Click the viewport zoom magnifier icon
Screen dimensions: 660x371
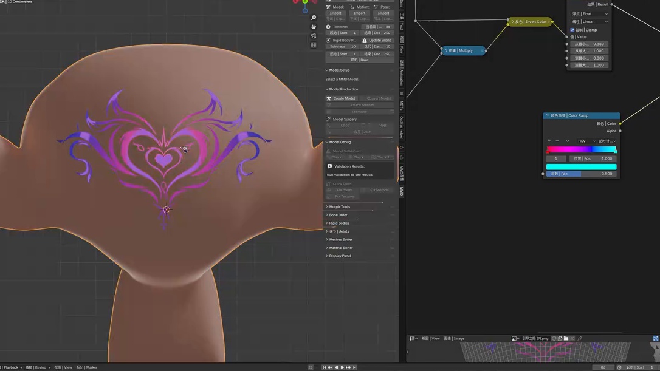[314, 18]
